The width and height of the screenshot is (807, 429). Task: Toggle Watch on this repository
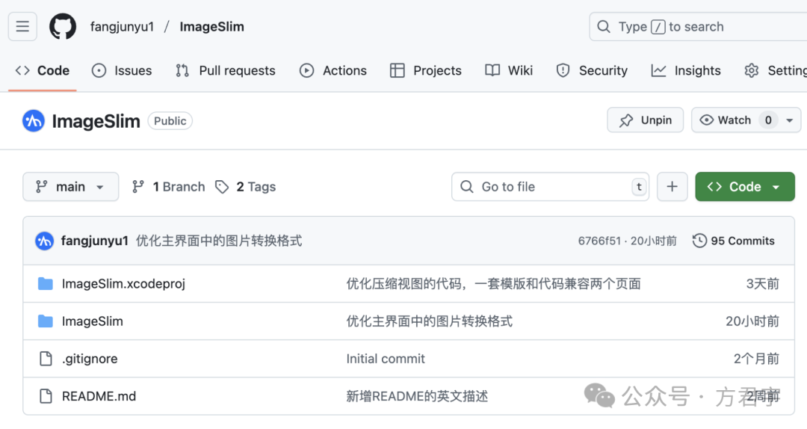(726, 120)
